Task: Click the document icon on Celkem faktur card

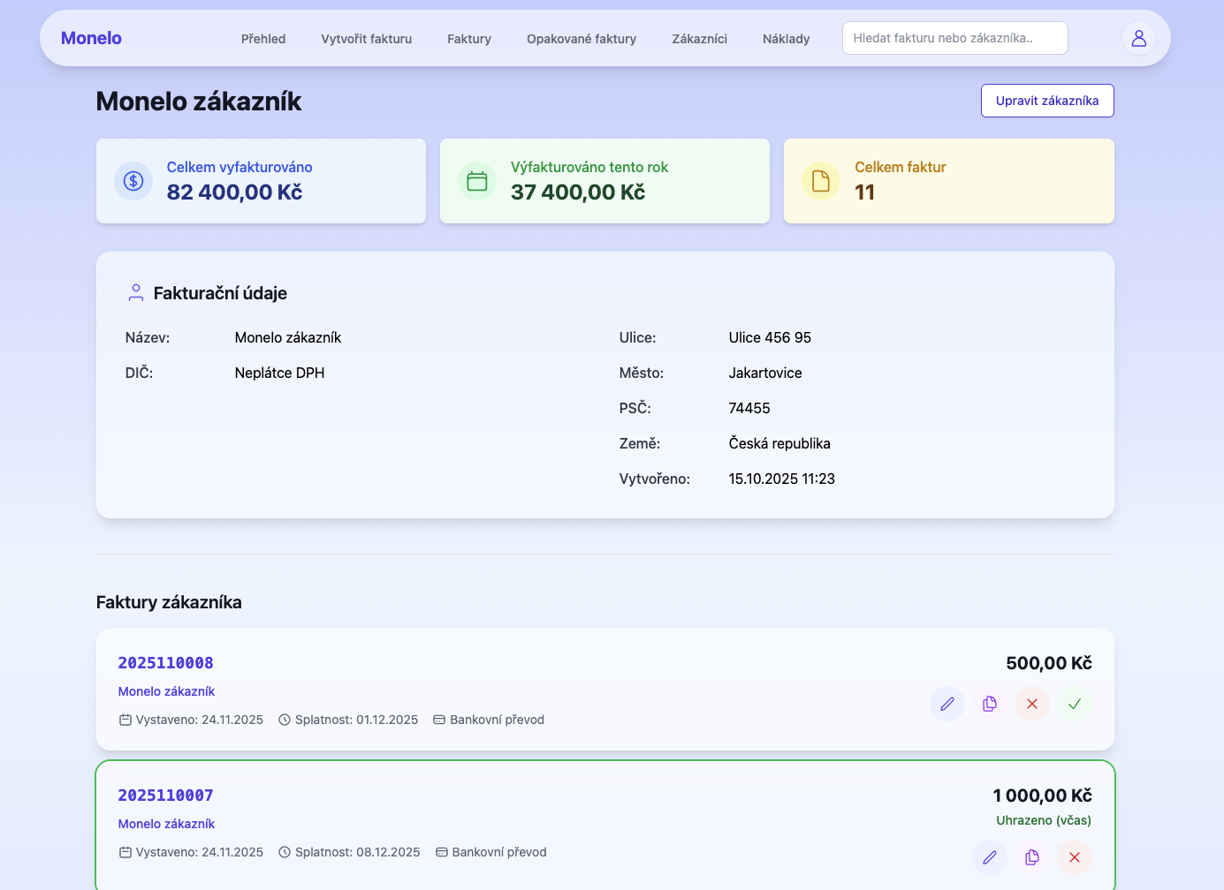Action: coord(821,181)
